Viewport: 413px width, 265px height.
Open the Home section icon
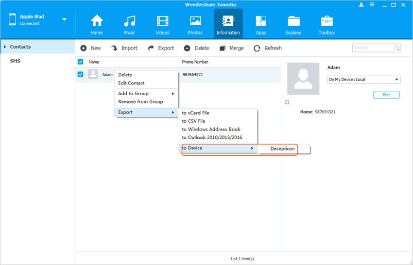(97, 21)
